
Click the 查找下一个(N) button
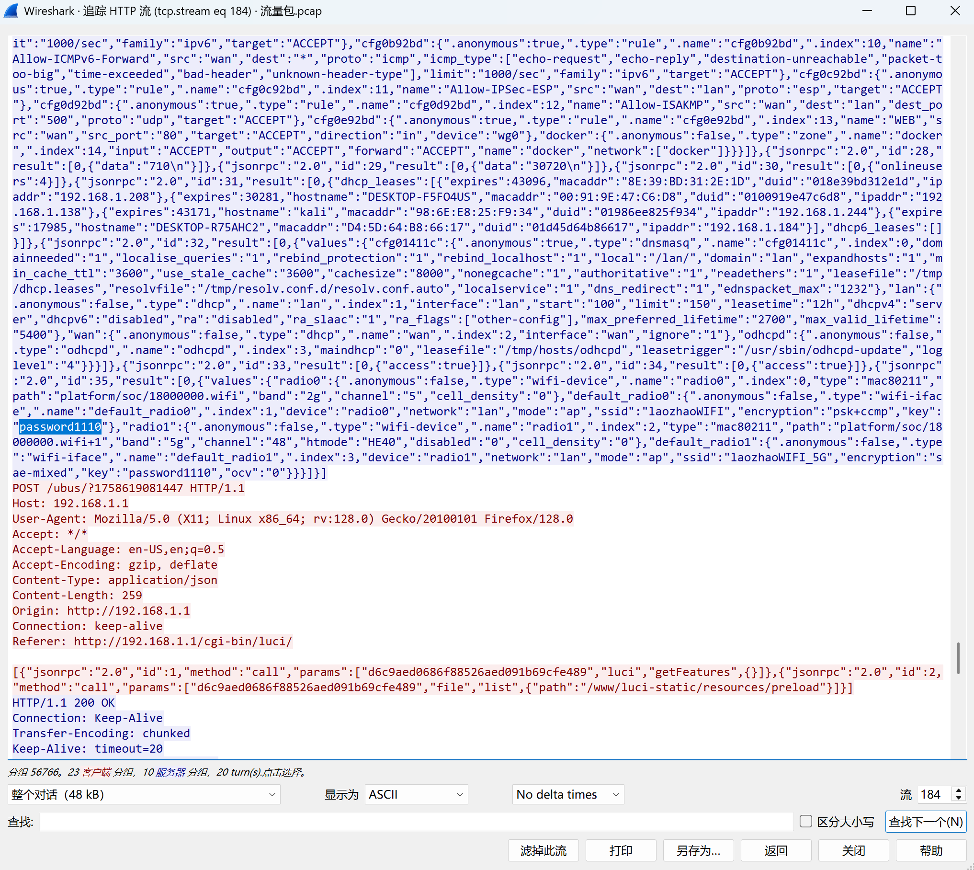click(925, 822)
